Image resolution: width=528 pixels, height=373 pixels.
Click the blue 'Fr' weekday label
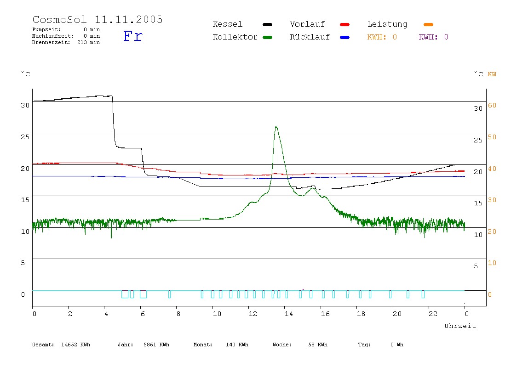click(x=132, y=36)
